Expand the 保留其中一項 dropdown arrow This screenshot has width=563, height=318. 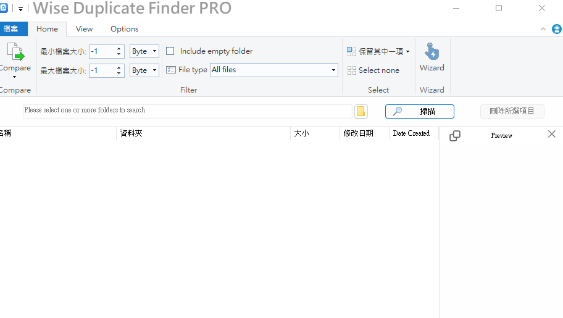click(x=407, y=52)
